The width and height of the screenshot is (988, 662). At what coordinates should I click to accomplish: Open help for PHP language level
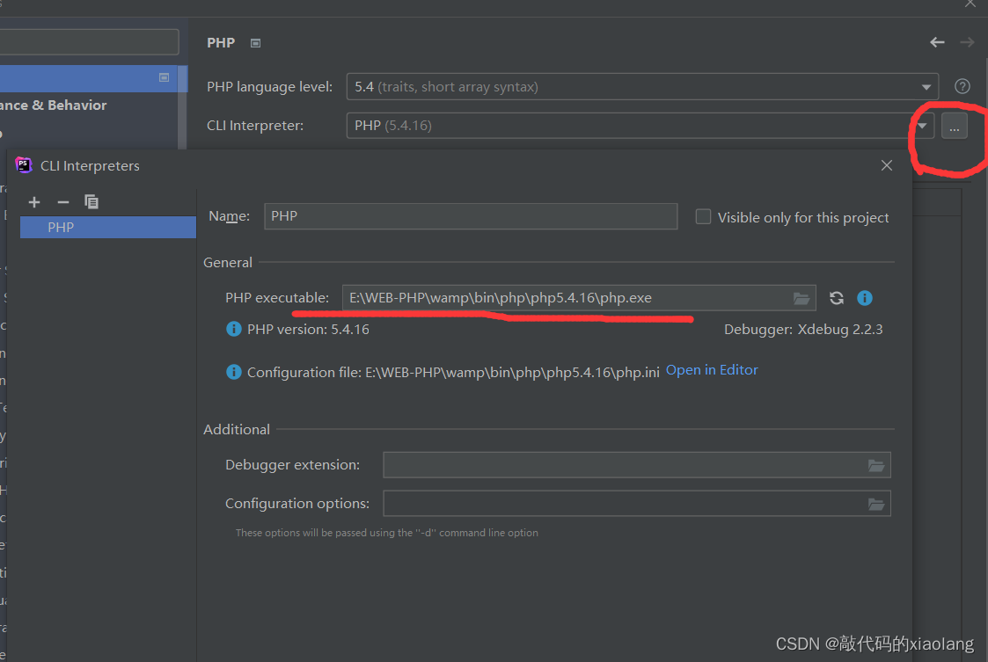click(x=962, y=86)
